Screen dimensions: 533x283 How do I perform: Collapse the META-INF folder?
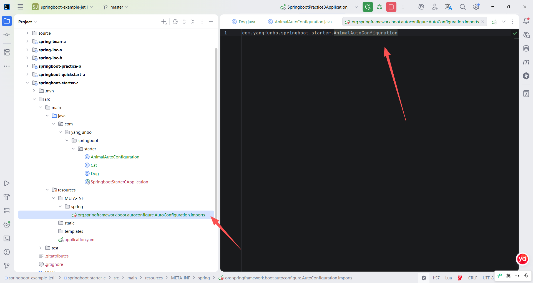point(54,198)
